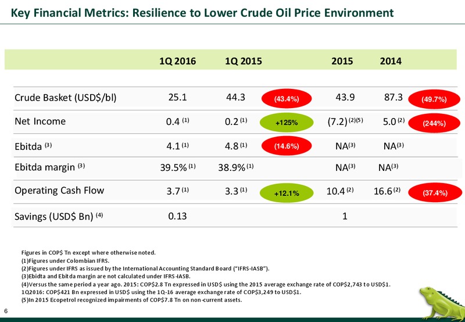Click the crude basket value 43.9
The height and width of the screenshot is (322, 465).
pyautogui.click(x=345, y=97)
